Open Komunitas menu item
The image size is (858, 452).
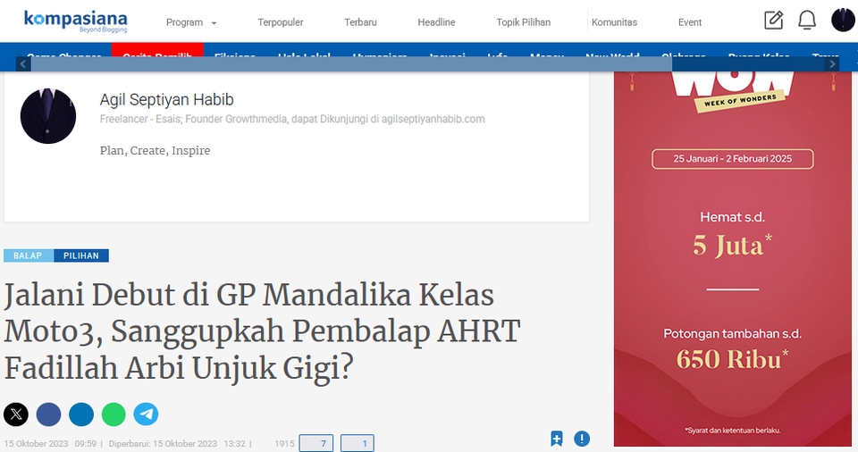[x=614, y=22]
